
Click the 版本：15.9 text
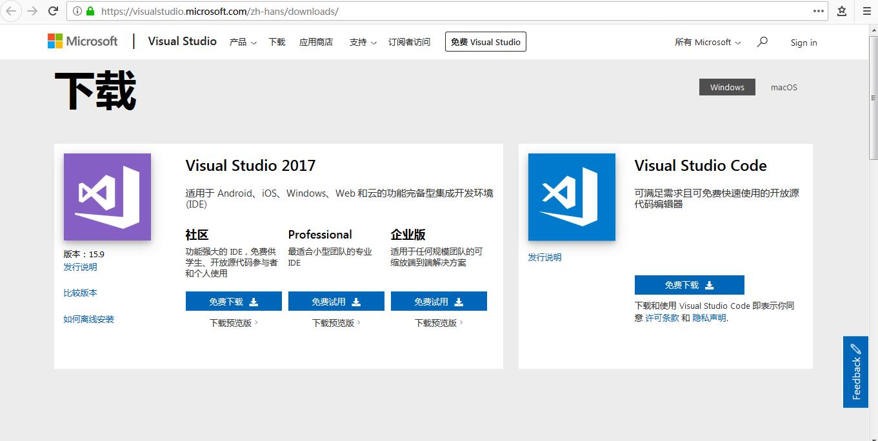point(84,254)
